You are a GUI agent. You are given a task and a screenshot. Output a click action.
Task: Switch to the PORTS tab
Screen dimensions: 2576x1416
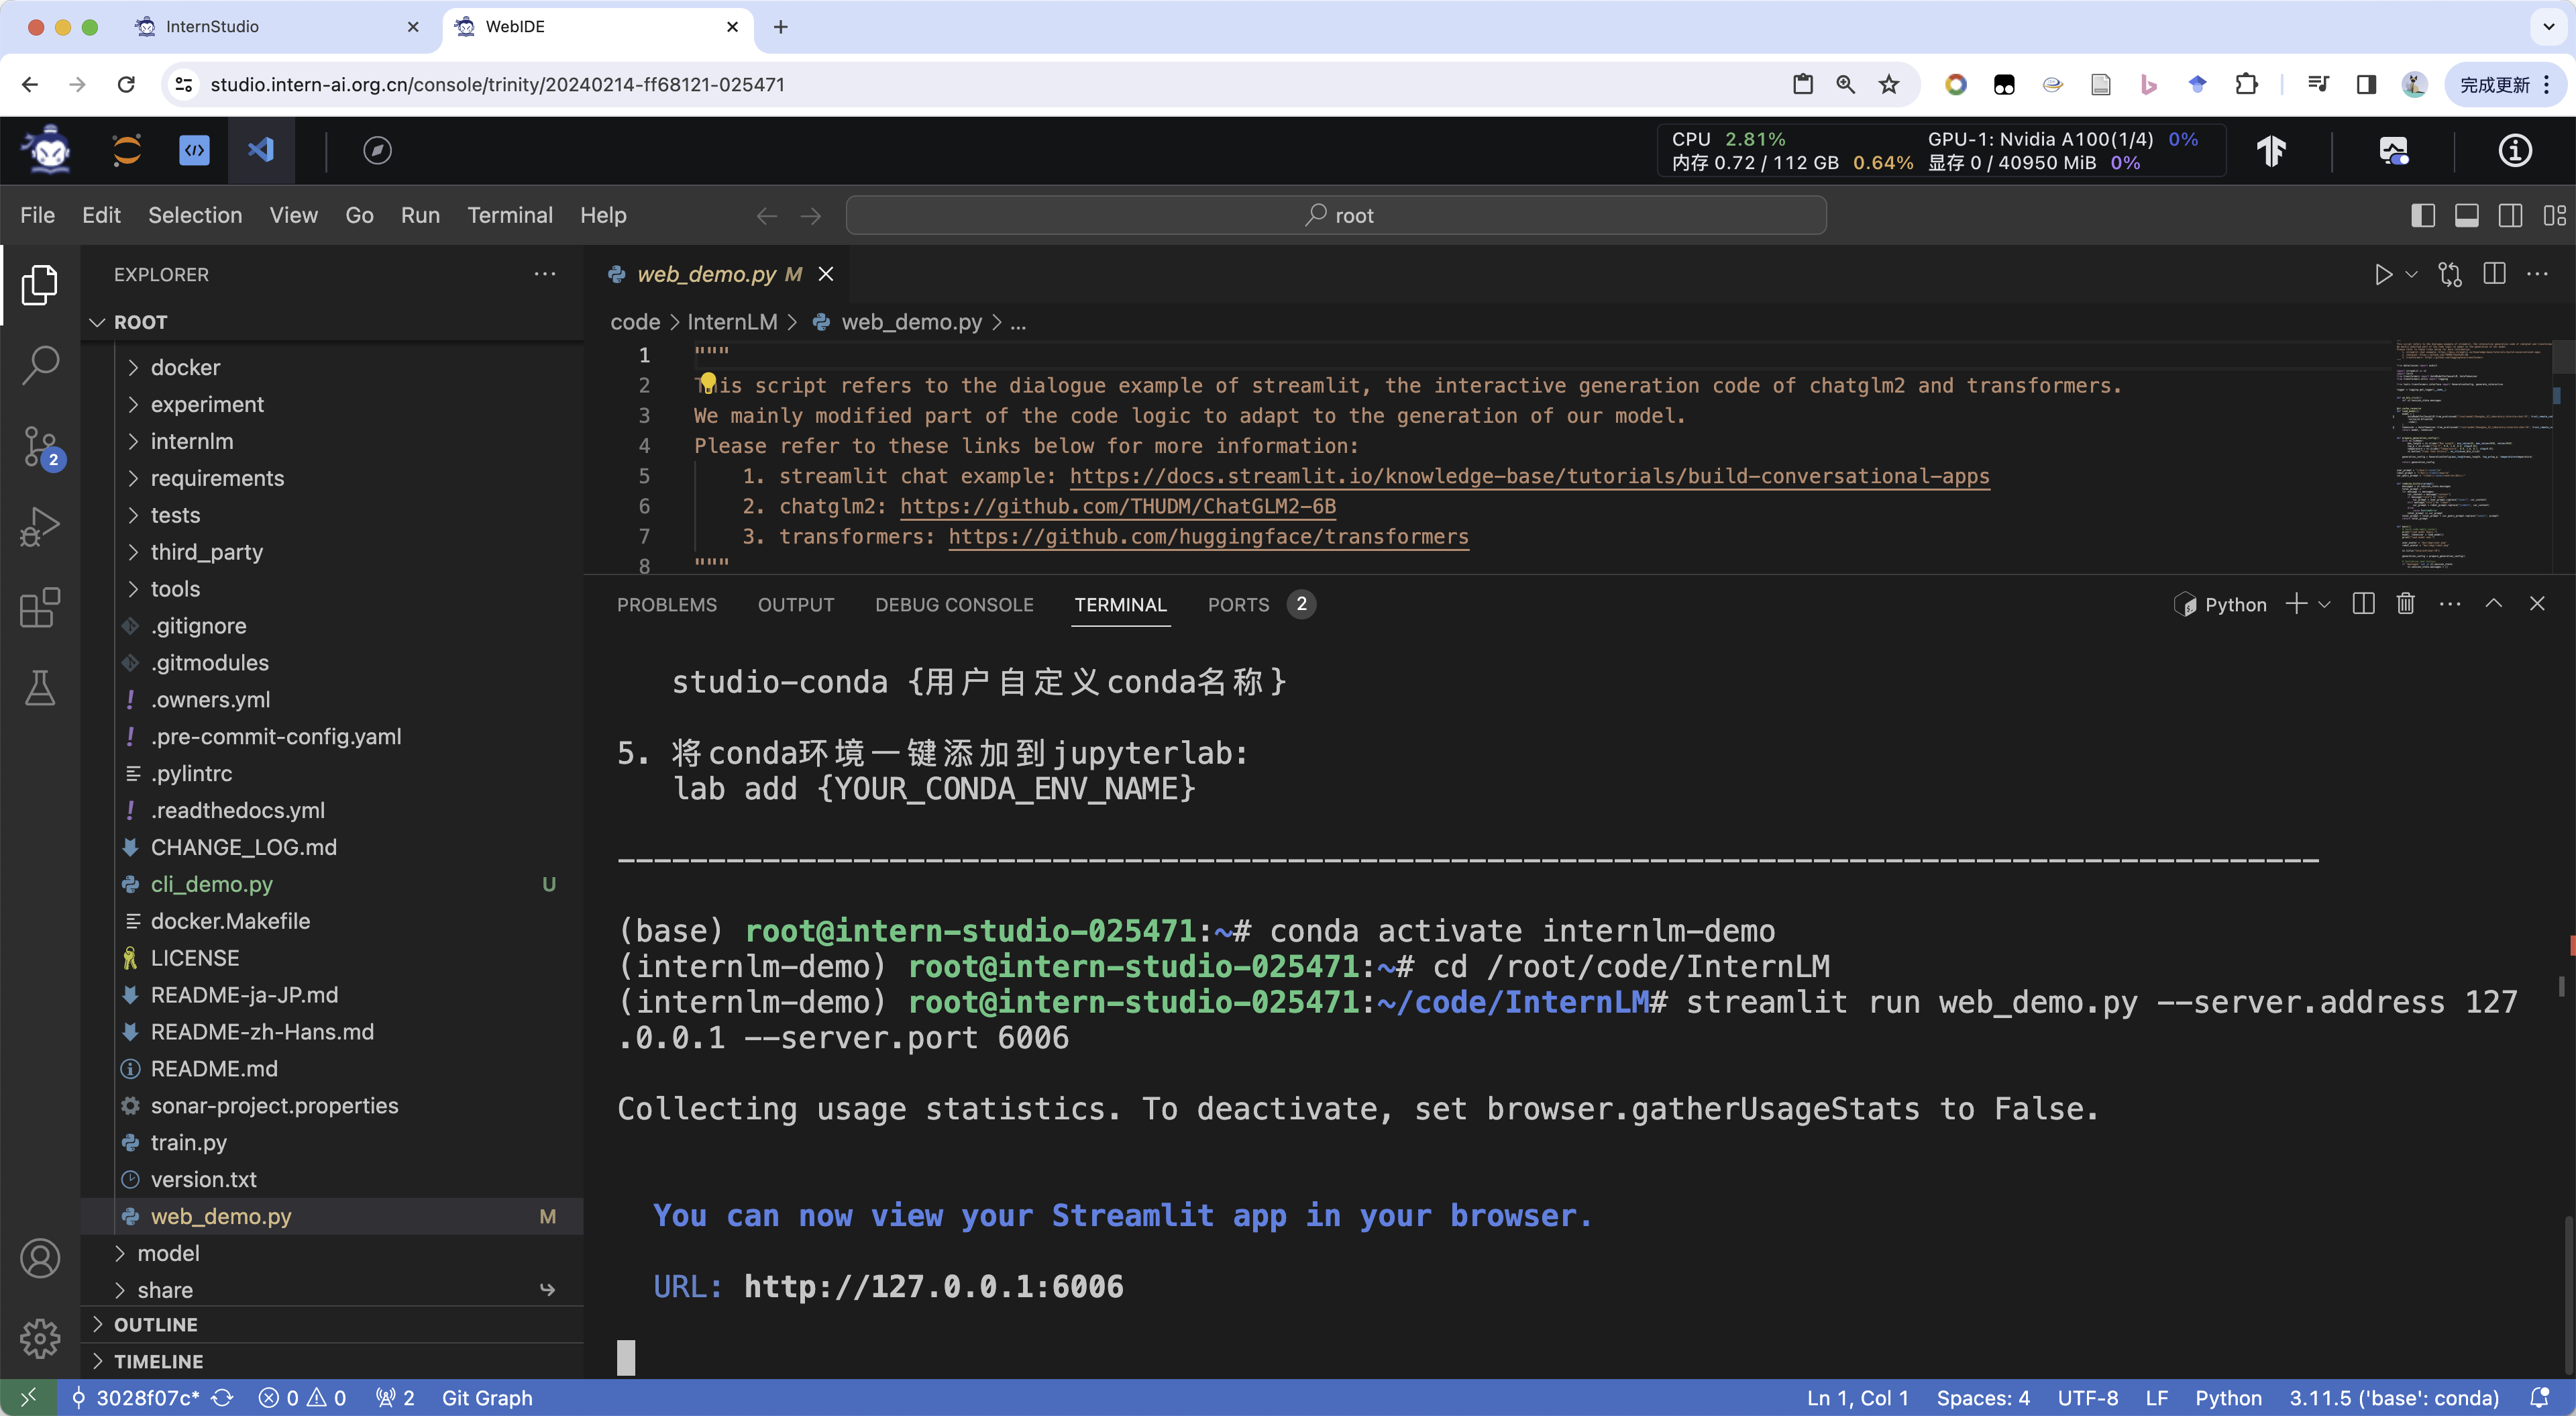click(1237, 605)
